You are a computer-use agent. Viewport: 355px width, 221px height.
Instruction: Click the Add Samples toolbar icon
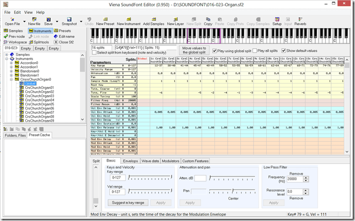pyautogui.click(x=153, y=20)
